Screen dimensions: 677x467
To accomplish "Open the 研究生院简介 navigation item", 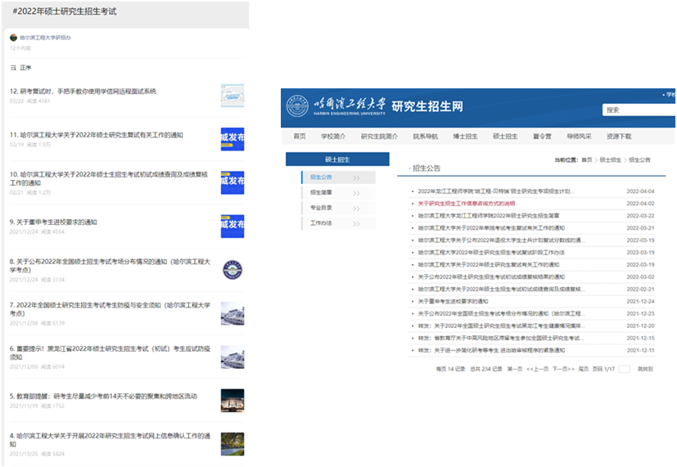I will [379, 137].
